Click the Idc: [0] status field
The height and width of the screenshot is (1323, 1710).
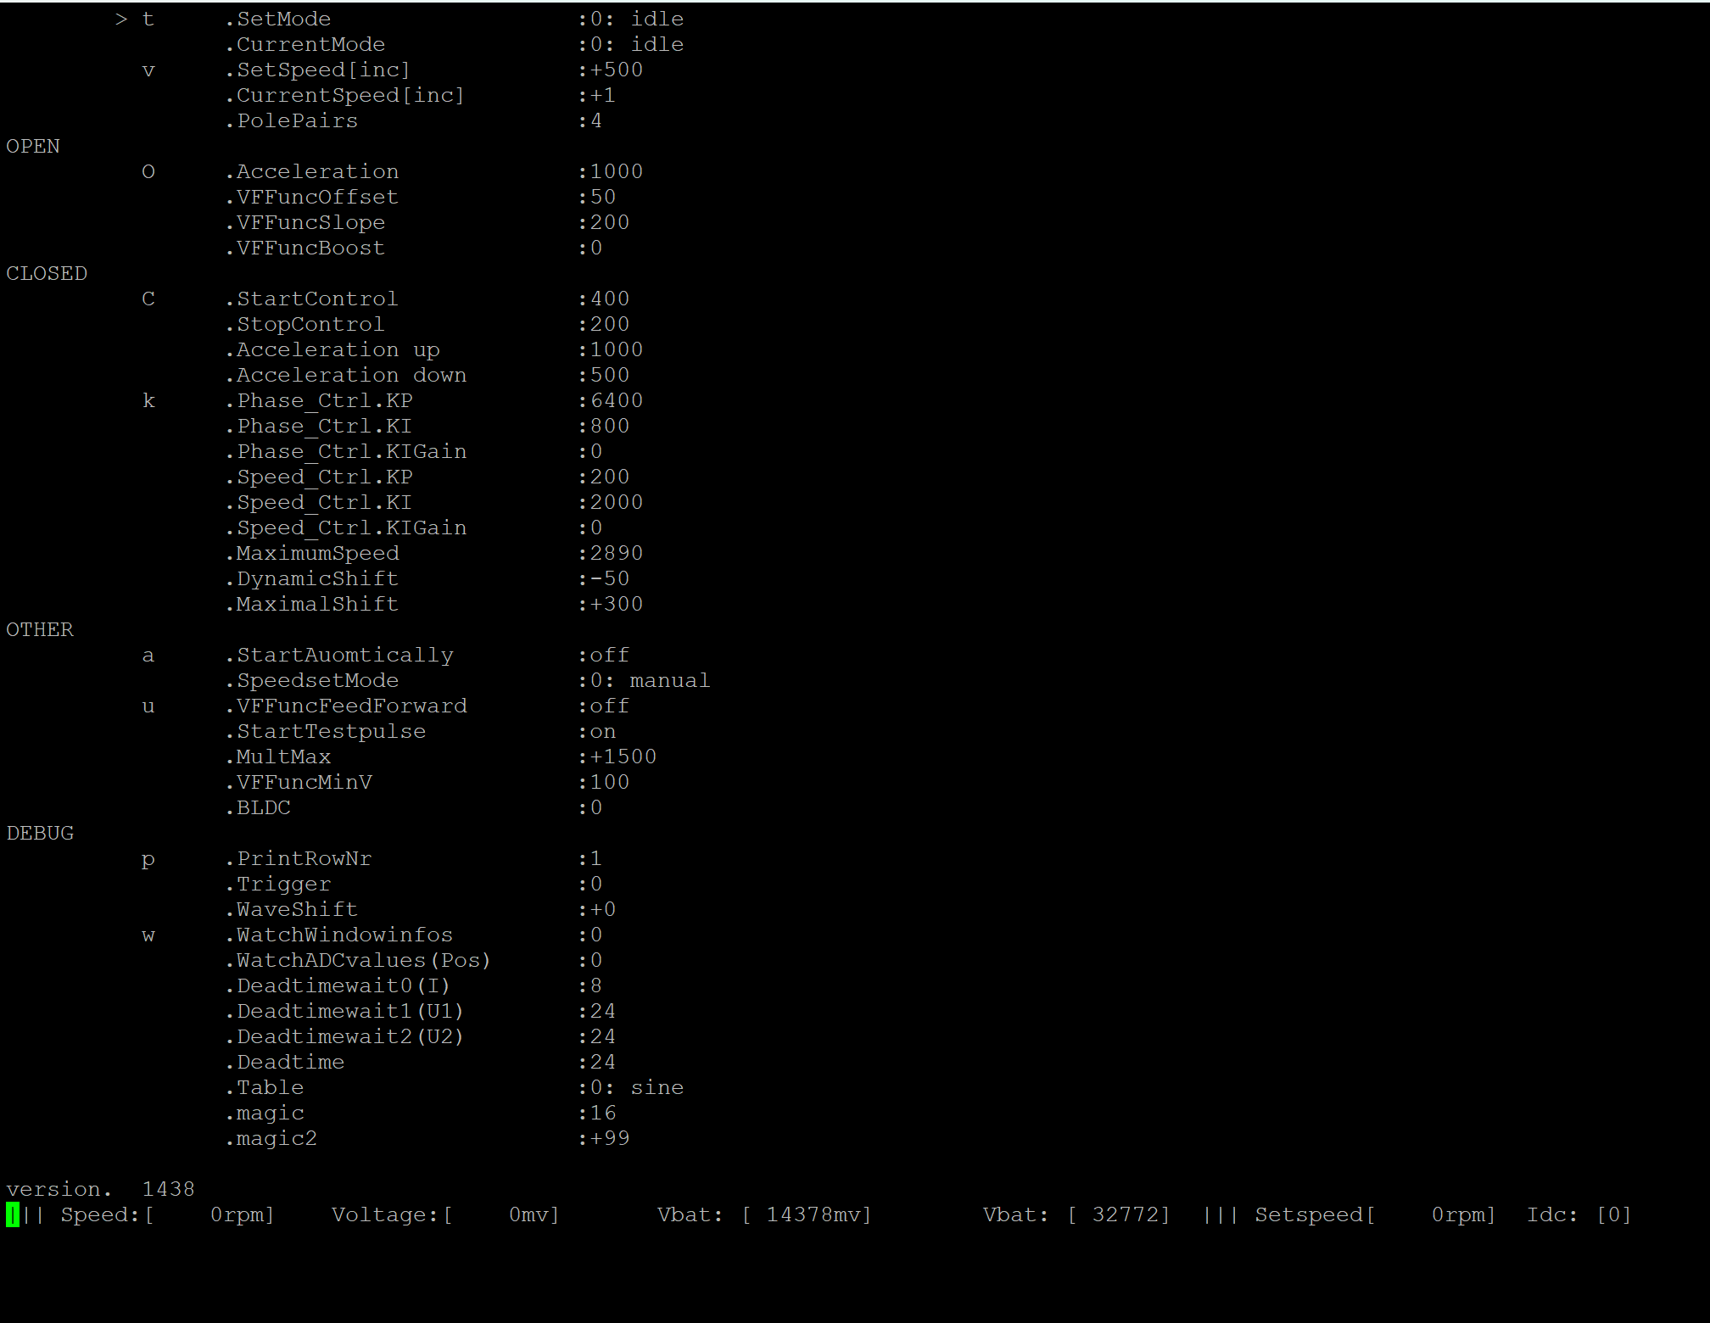pyautogui.click(x=1579, y=1214)
